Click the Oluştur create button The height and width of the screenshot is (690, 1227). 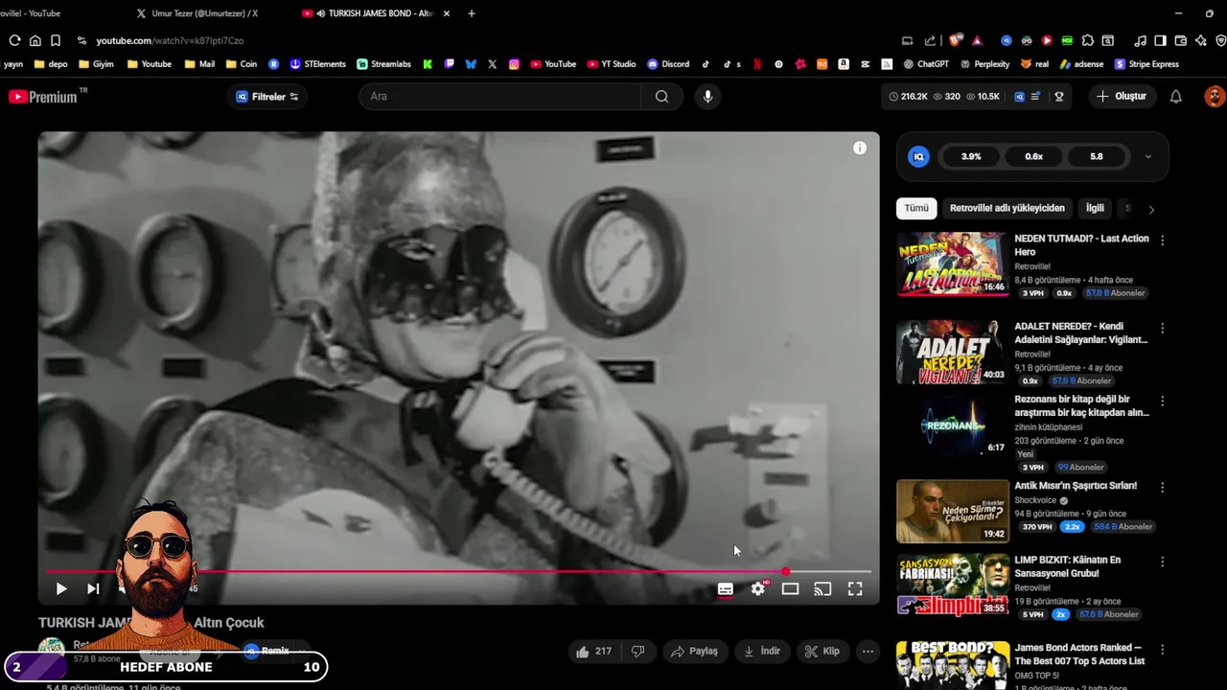point(1122,97)
